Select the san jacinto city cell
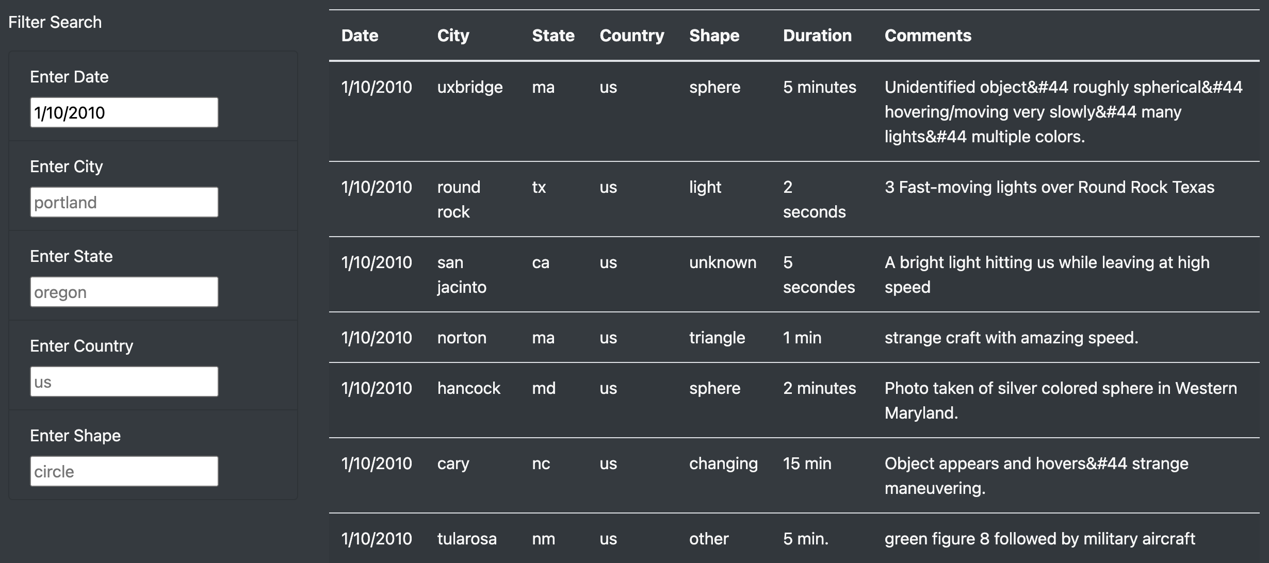Viewport: 1269px width, 563px height. [462, 274]
